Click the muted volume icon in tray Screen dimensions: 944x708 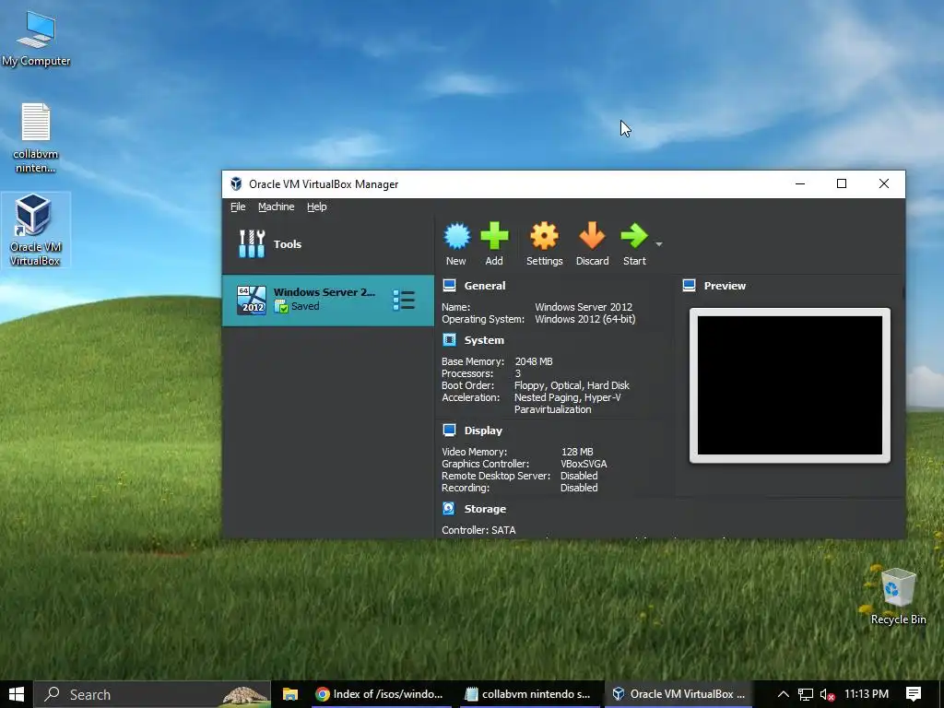(828, 694)
